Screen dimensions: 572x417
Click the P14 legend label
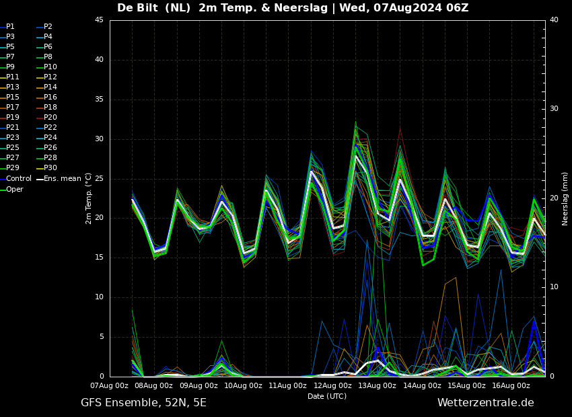point(50,87)
